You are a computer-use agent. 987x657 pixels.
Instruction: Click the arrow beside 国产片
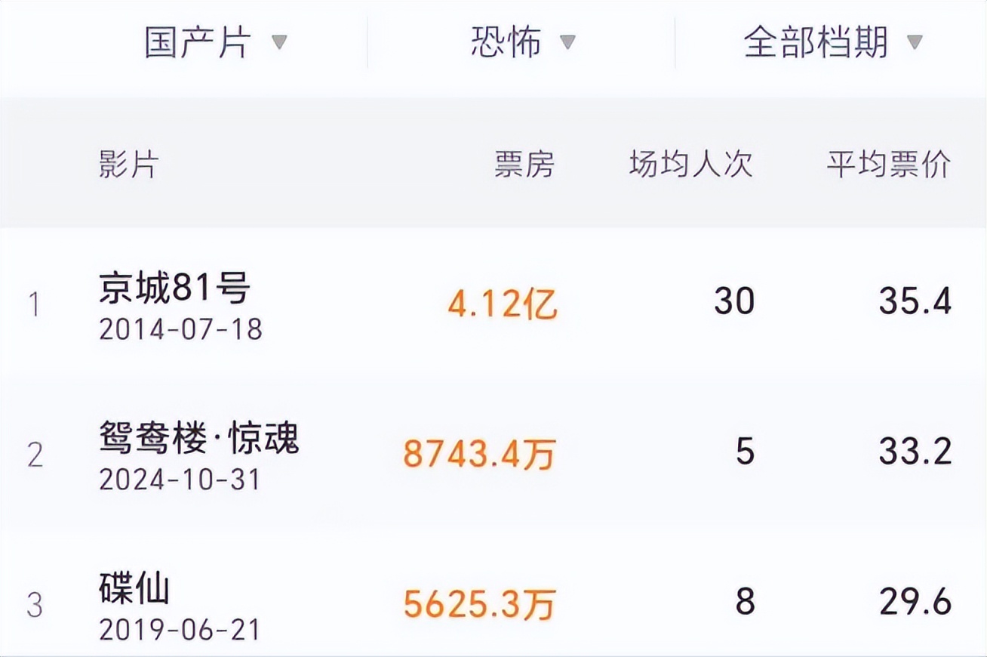[279, 43]
